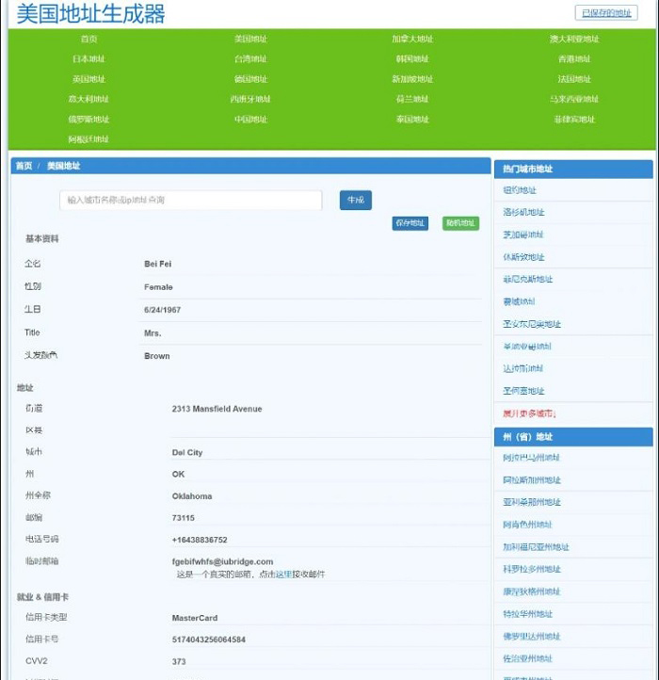
Task: Click the blue 生成 button
Action: click(x=356, y=200)
